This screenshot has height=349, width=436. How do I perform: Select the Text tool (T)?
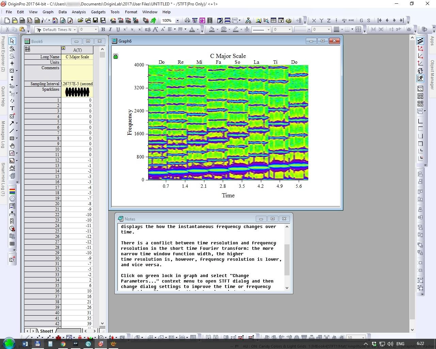(x=12, y=108)
